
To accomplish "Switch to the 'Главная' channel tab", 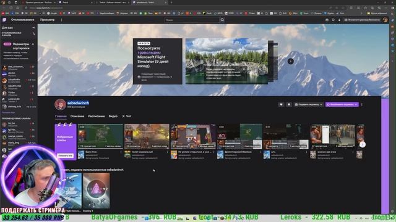I will 61,117.
